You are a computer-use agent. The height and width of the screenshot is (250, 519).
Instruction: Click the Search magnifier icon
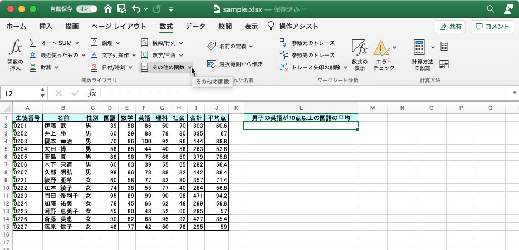490,9
